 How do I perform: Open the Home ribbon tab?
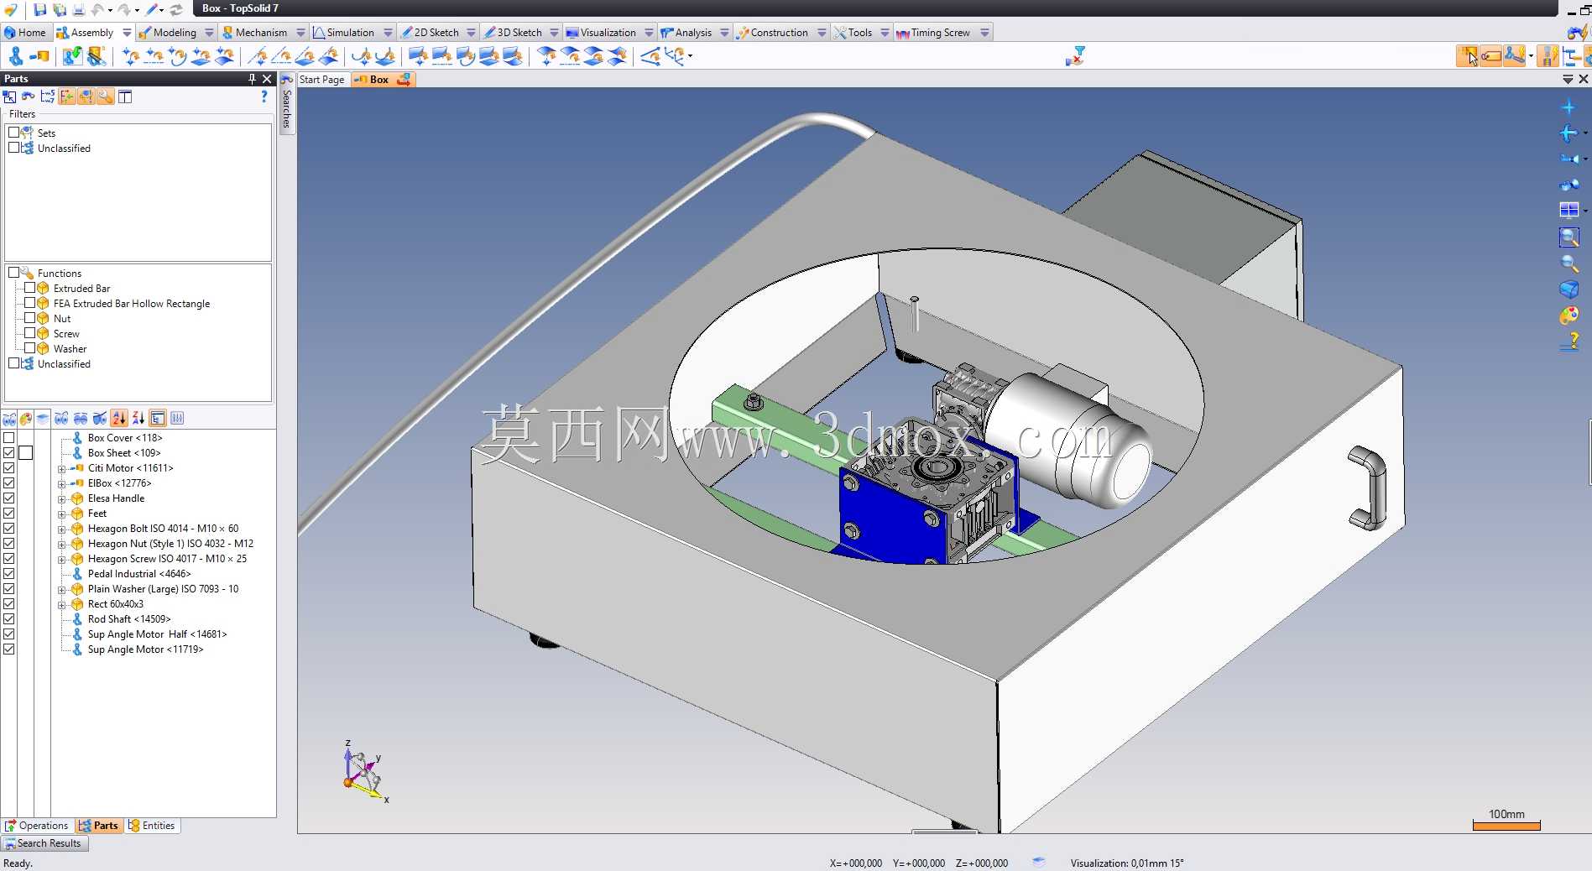tap(25, 33)
